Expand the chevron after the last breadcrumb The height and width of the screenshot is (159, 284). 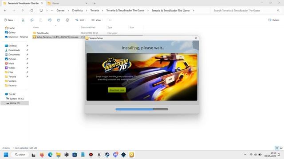click(x=193, y=11)
